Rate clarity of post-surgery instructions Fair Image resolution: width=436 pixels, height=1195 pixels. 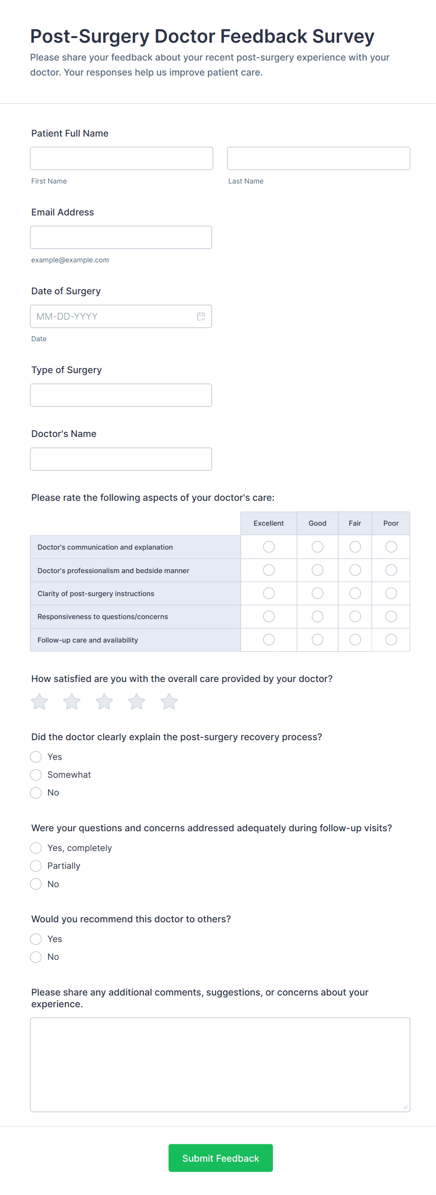pos(355,593)
